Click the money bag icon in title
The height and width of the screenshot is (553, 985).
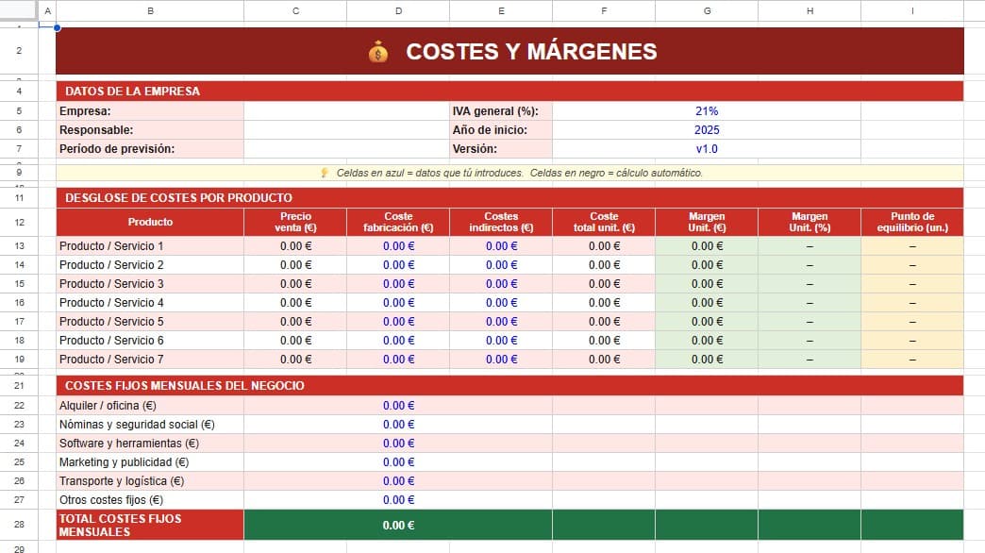pos(378,52)
